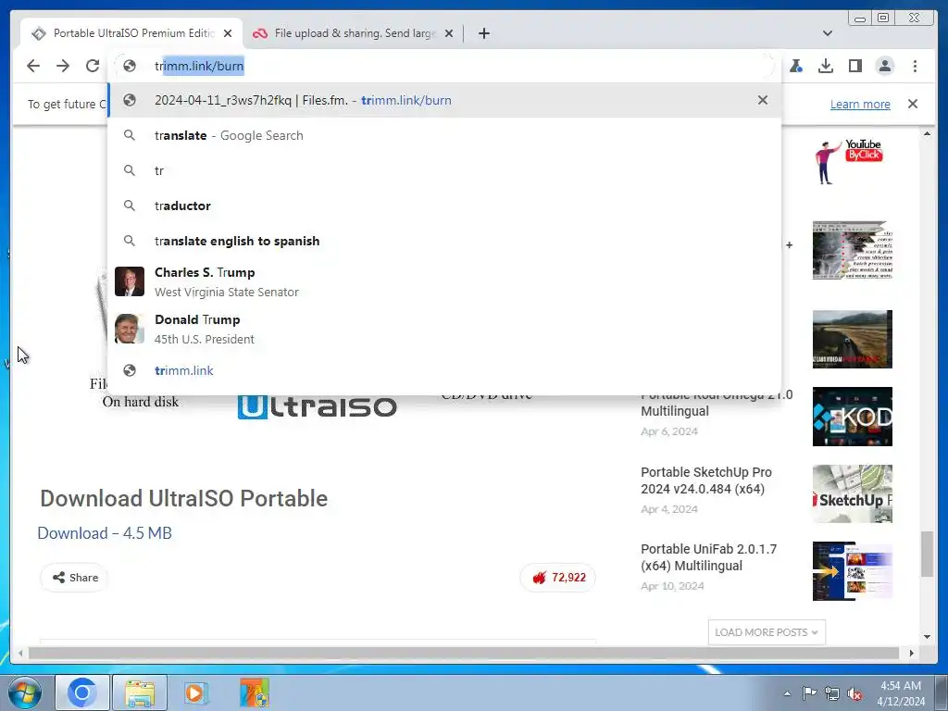This screenshot has height=711, width=948.
Task: Open a new tab with plus button
Action: click(483, 33)
